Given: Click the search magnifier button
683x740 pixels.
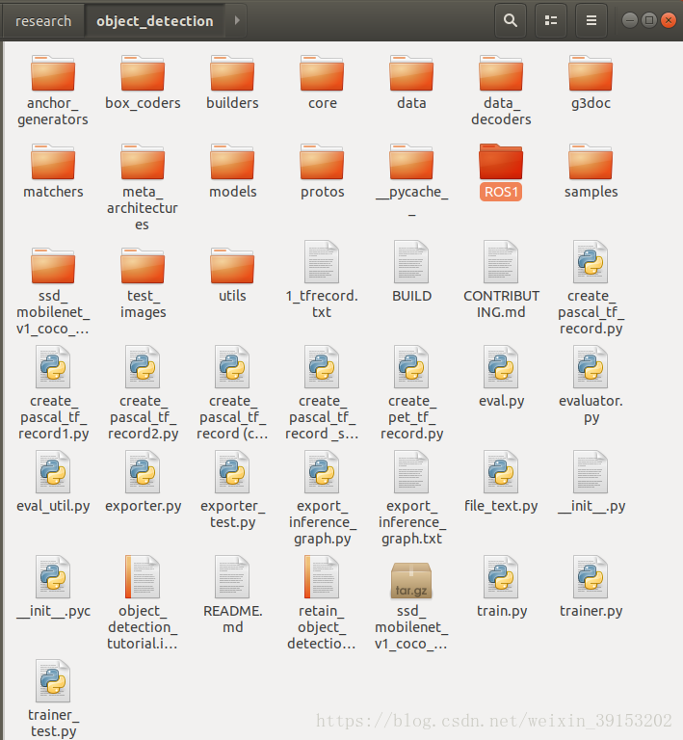Looking at the screenshot, I should coord(511,21).
